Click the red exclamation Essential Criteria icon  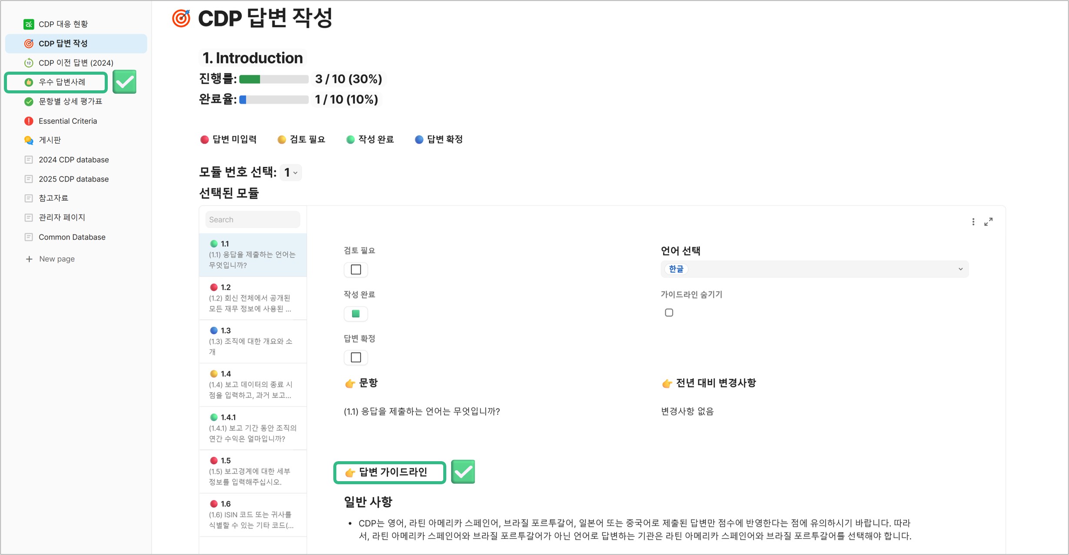pos(29,121)
